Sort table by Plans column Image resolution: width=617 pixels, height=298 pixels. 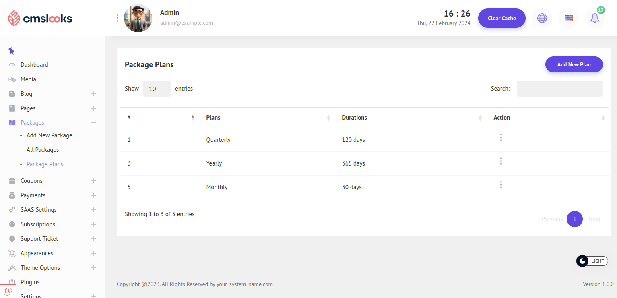pyautogui.click(x=266, y=118)
